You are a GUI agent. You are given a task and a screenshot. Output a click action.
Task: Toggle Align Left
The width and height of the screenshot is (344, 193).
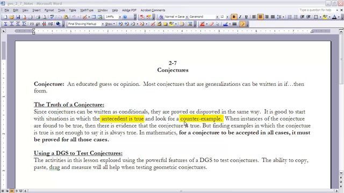point(254,17)
